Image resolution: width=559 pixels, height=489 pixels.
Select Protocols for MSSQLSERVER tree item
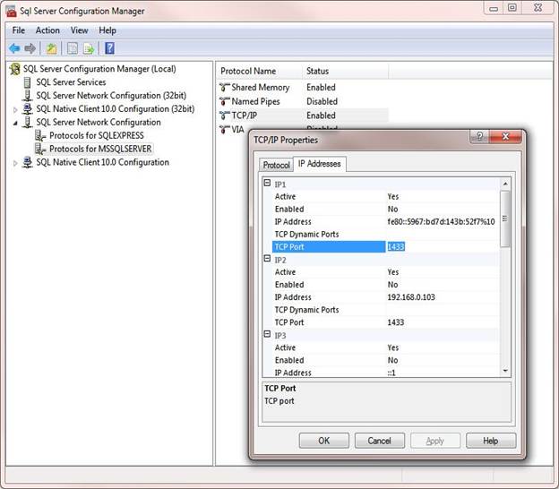(100, 149)
